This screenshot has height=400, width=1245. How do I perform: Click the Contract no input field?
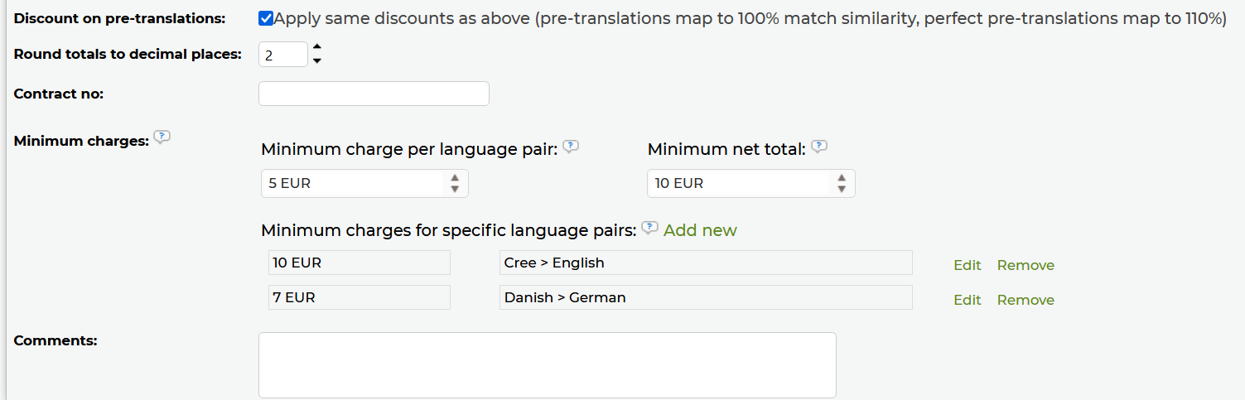click(374, 94)
